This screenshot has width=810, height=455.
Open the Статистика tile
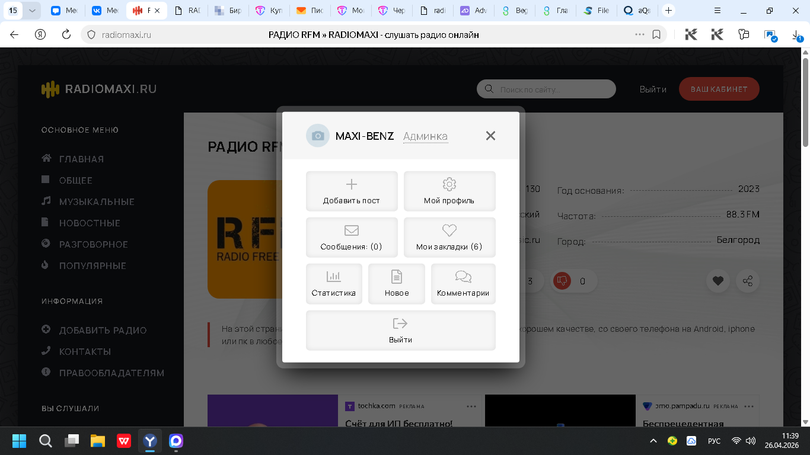coord(334,283)
